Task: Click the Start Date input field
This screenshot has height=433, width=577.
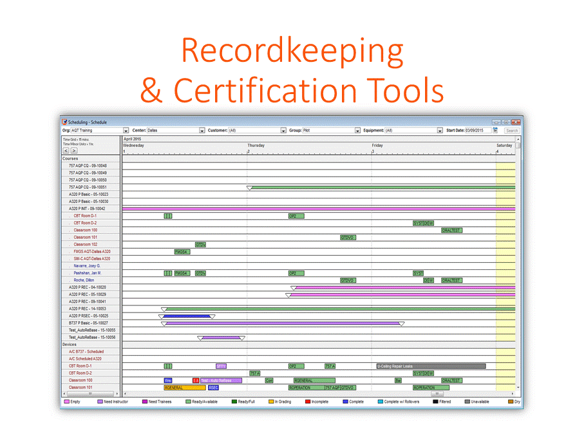Action: (478, 131)
